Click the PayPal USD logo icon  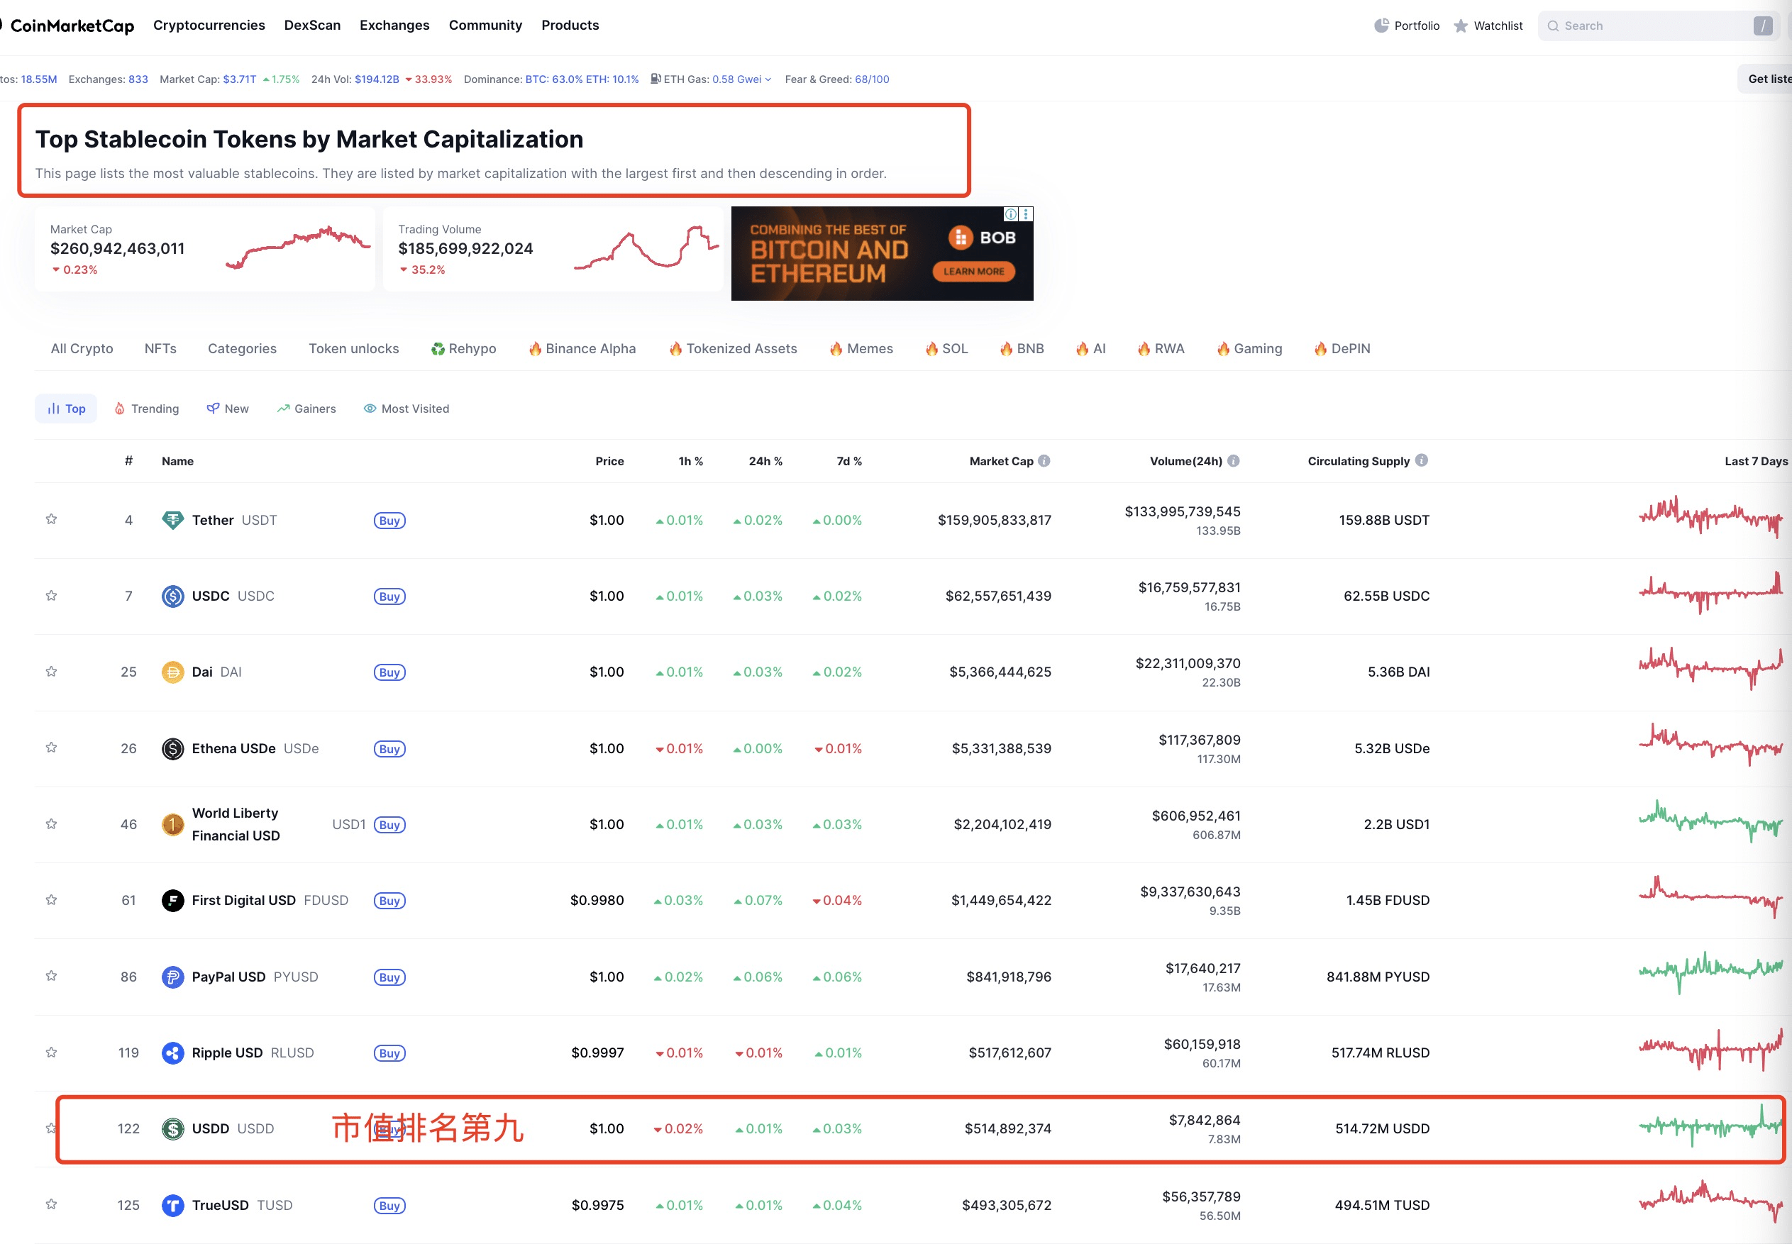(172, 977)
